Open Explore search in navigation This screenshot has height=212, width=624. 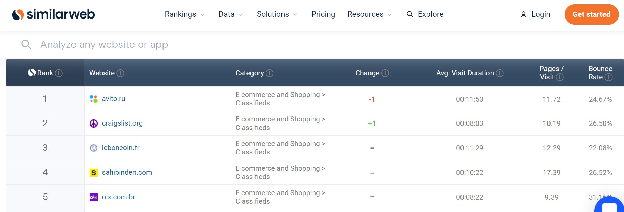[425, 14]
